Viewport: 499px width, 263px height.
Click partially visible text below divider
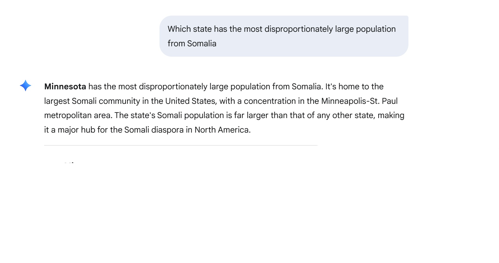click(70, 163)
